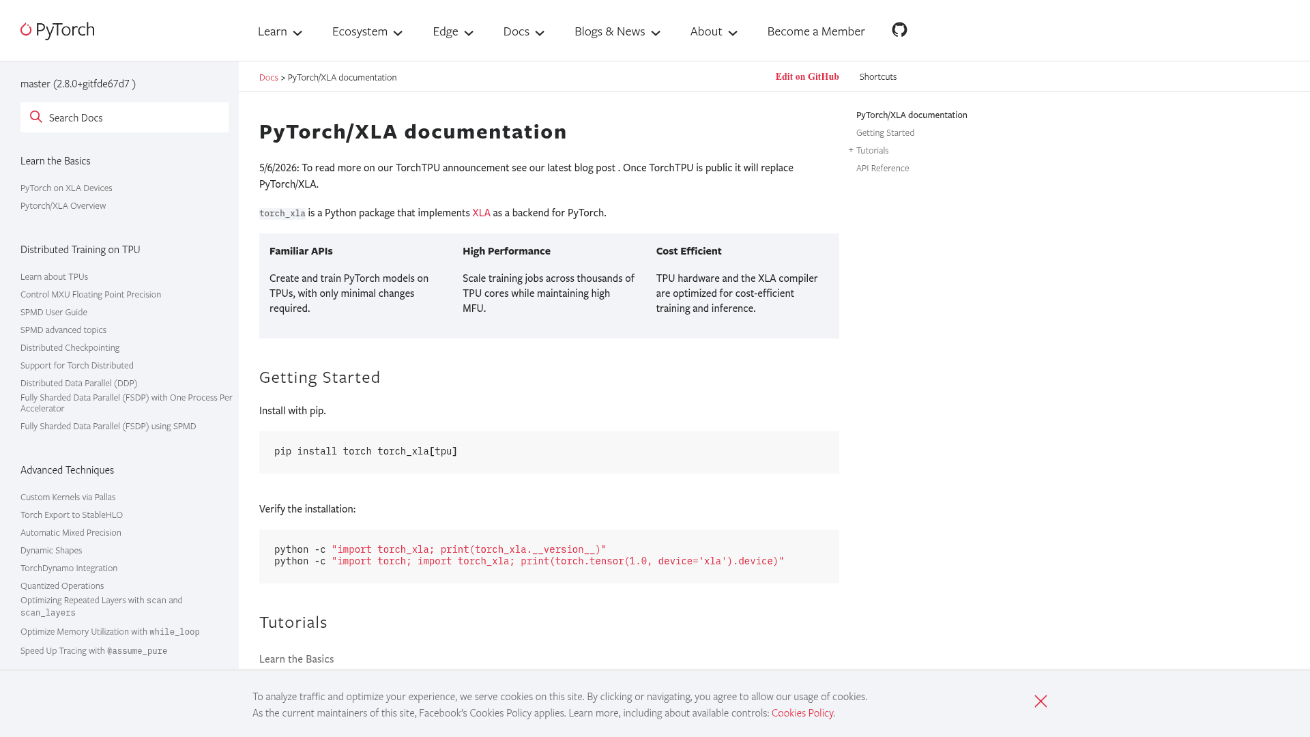Select PyTorch/XLA documentation shortcut
Screen dimensions: 1310x737
tap(912, 115)
